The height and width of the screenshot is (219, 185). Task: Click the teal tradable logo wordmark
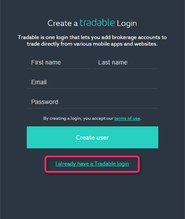click(x=97, y=23)
